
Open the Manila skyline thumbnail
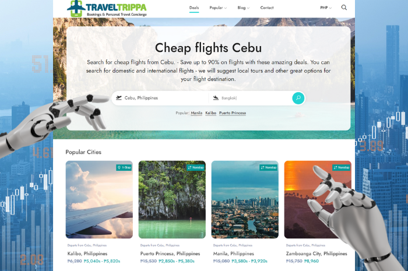coord(245,199)
